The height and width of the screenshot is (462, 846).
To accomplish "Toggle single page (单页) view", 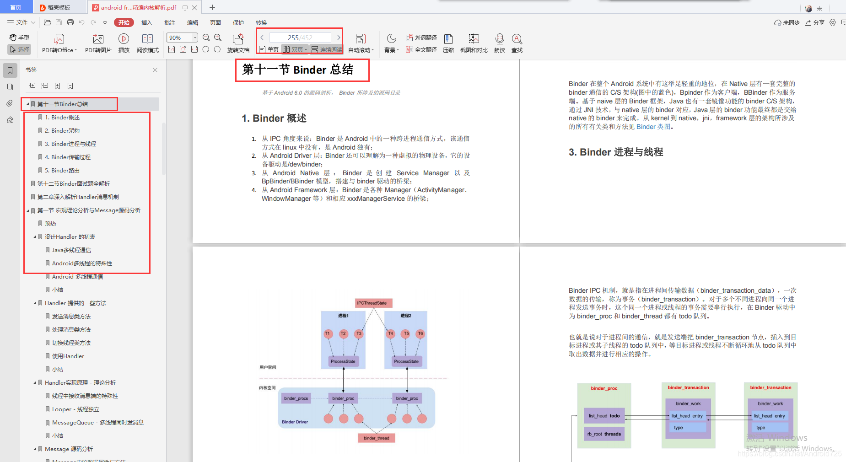I will [x=269, y=49].
